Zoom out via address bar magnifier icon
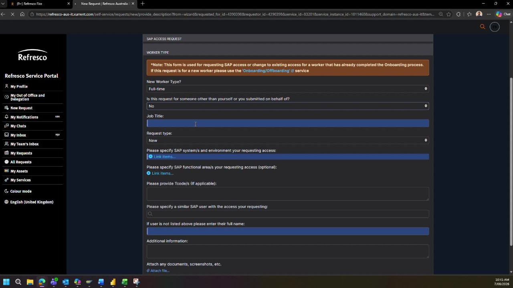Viewport: 513px width, 288px height. pyautogui.click(x=440, y=14)
